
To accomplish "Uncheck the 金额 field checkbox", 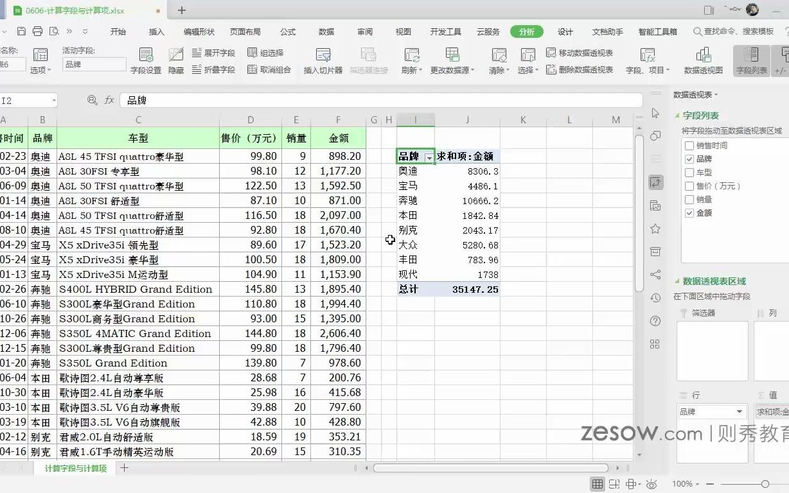I will pyautogui.click(x=688, y=212).
